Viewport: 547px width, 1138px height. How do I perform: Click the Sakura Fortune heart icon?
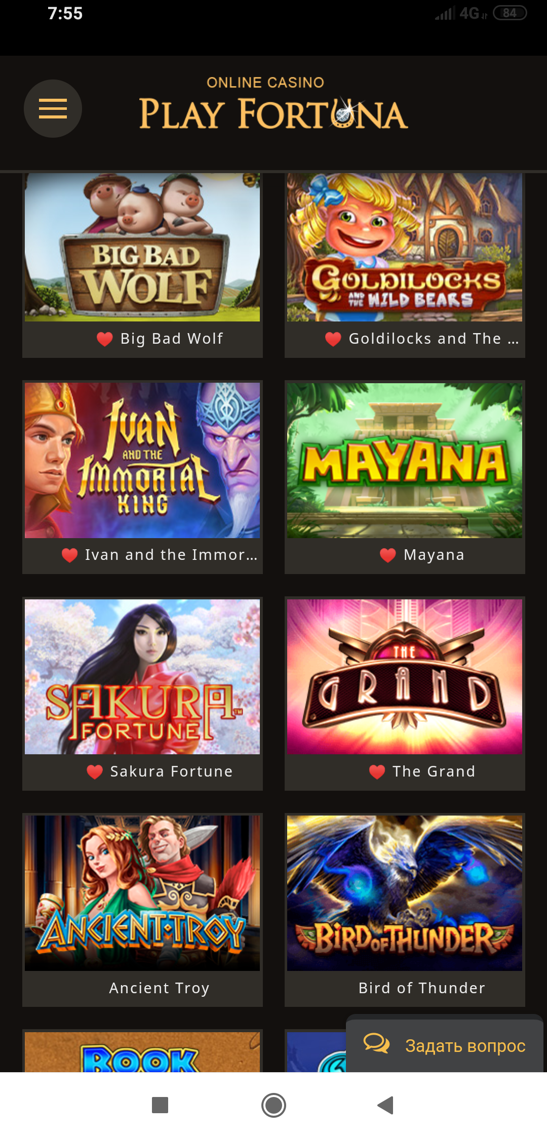(95, 771)
